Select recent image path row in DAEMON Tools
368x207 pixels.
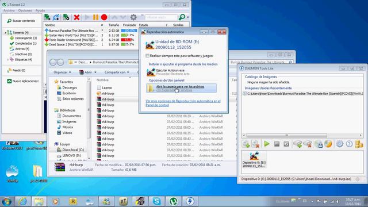[303, 93]
